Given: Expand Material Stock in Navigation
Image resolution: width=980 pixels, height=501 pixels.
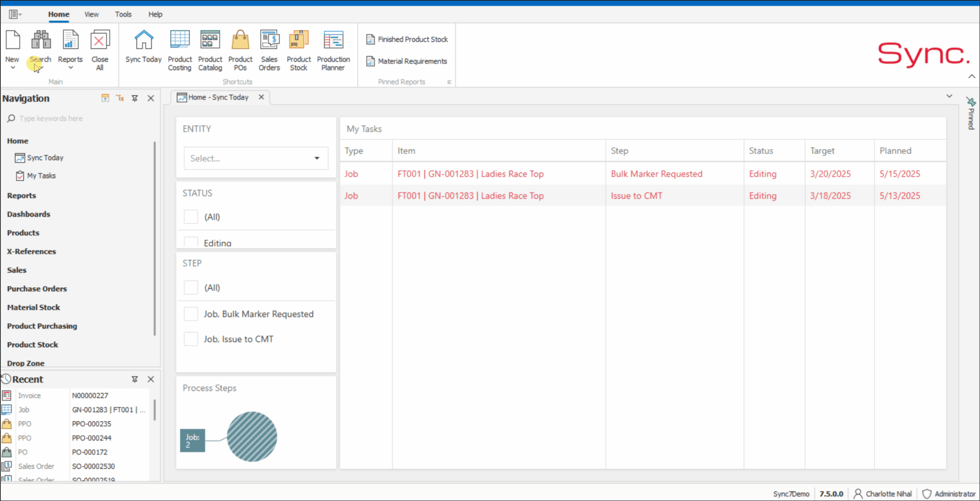Looking at the screenshot, I should (33, 307).
